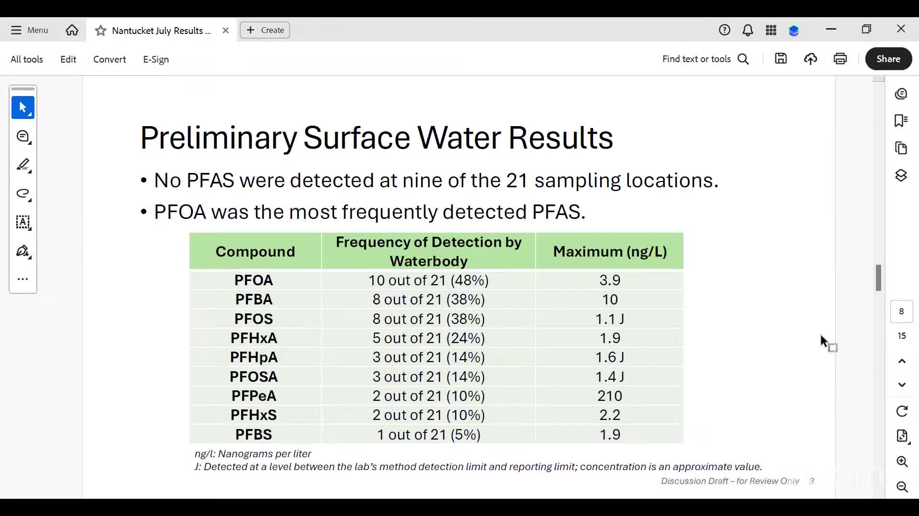This screenshot has height=516, width=919.
Task: Go to next page with the down chevron
Action: tap(903, 385)
